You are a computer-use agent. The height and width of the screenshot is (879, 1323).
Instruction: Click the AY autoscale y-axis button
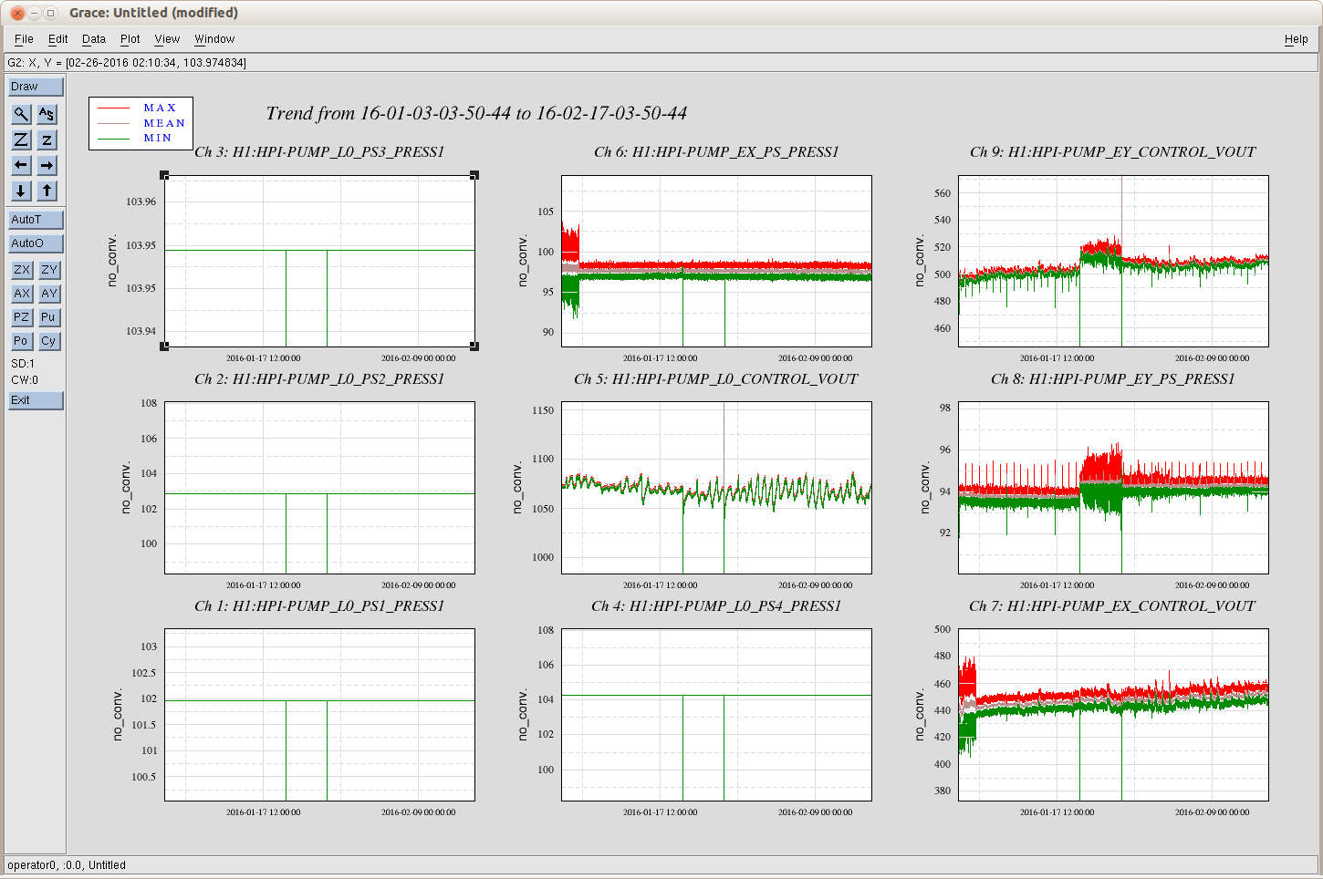48,294
